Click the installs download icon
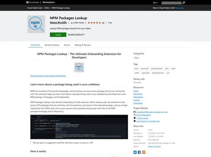 point(72,23)
